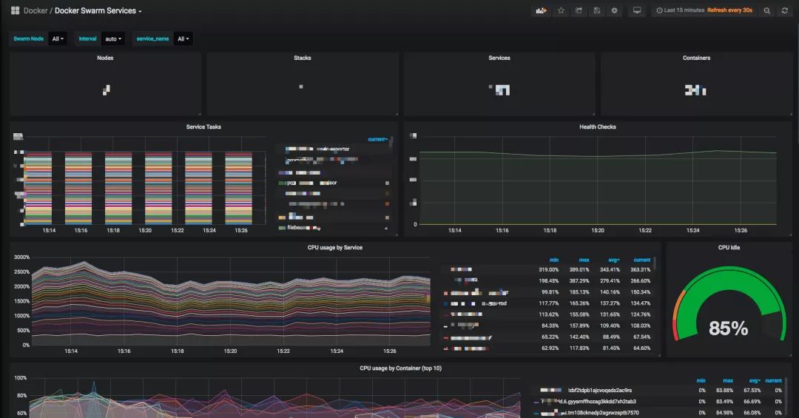The width and height of the screenshot is (799, 418).
Task: Refresh the dashboard with the circular arrows icon
Action: (785, 10)
